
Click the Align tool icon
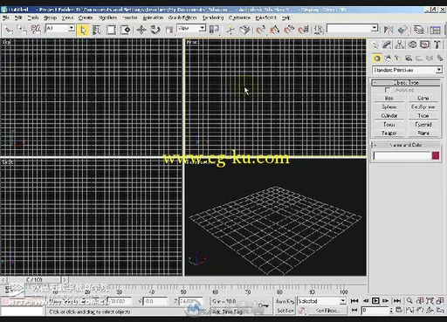tap(402, 30)
